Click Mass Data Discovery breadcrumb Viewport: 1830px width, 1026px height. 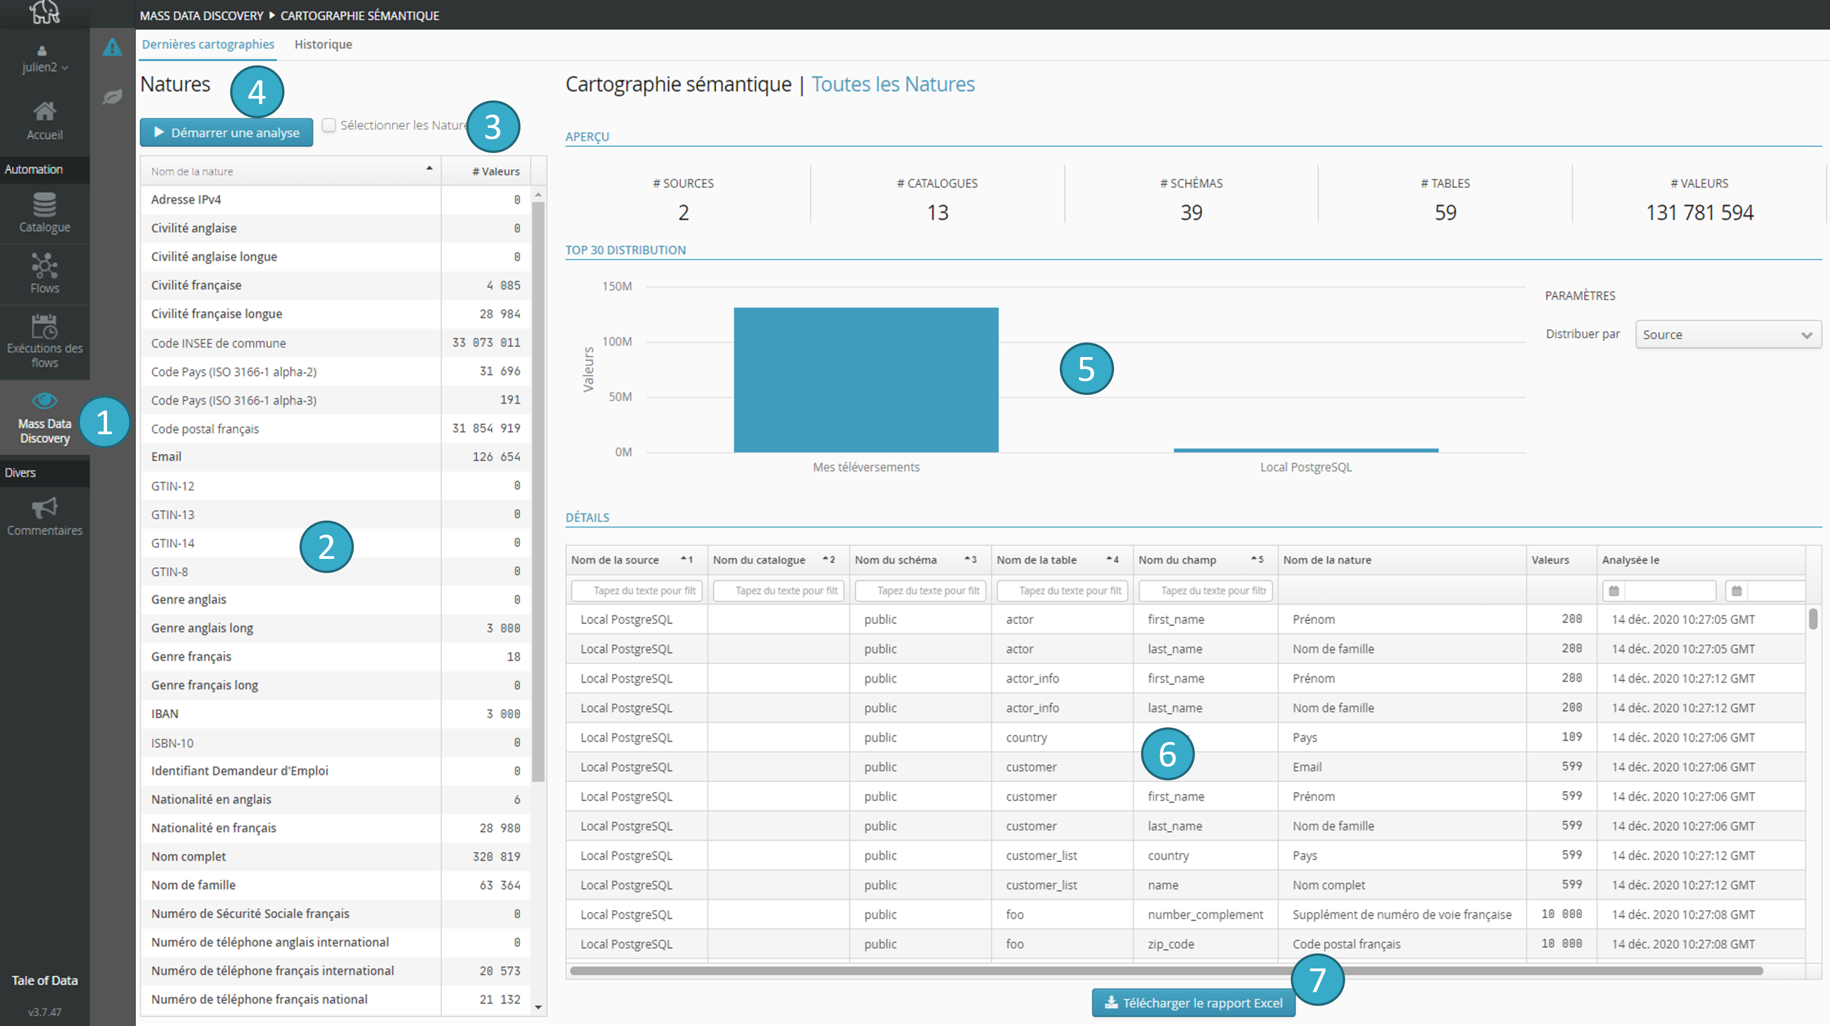[201, 15]
